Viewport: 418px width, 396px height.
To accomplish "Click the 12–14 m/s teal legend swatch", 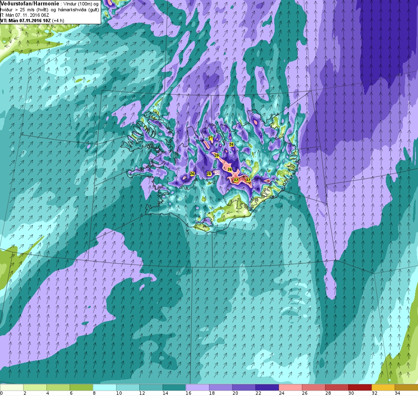I will (151, 387).
